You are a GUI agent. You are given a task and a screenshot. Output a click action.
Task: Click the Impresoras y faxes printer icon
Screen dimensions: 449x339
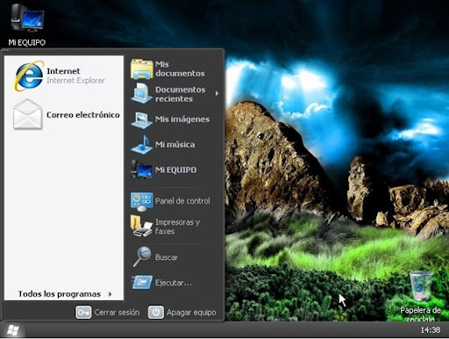142,226
